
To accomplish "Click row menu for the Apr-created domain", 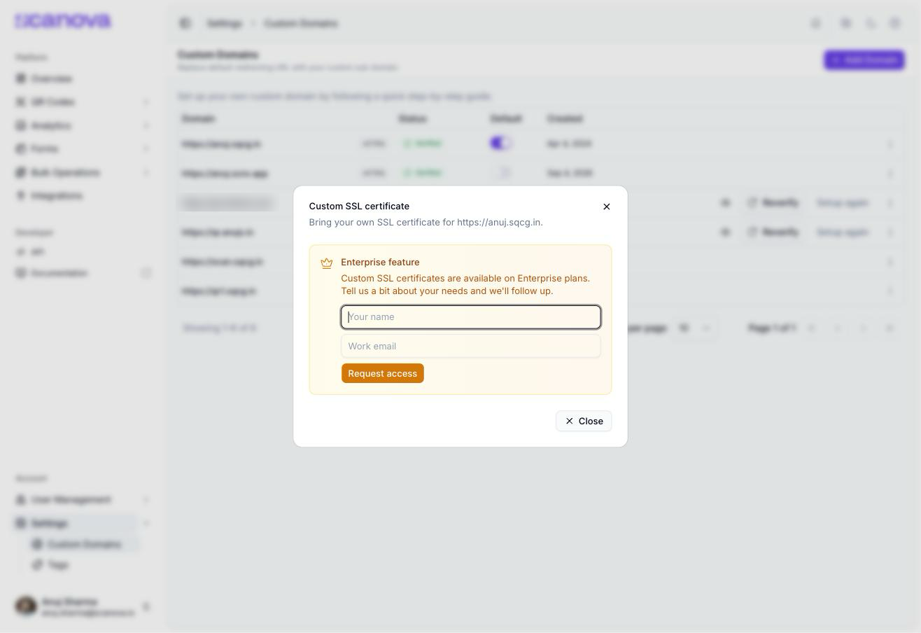I will pos(890,144).
